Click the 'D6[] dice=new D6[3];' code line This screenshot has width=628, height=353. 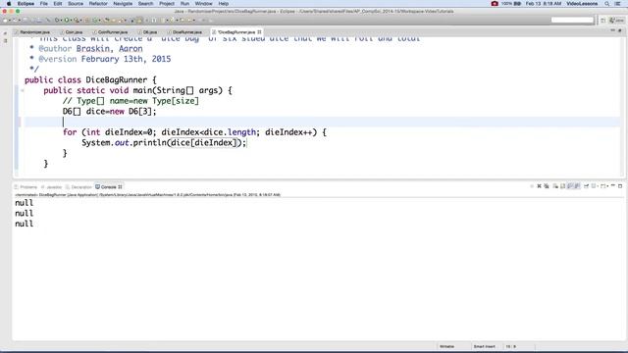(109, 111)
